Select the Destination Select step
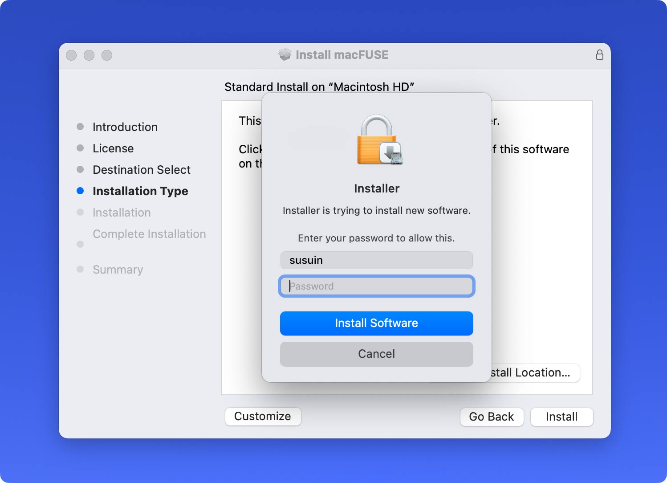The width and height of the screenshot is (667, 483). pyautogui.click(x=142, y=170)
